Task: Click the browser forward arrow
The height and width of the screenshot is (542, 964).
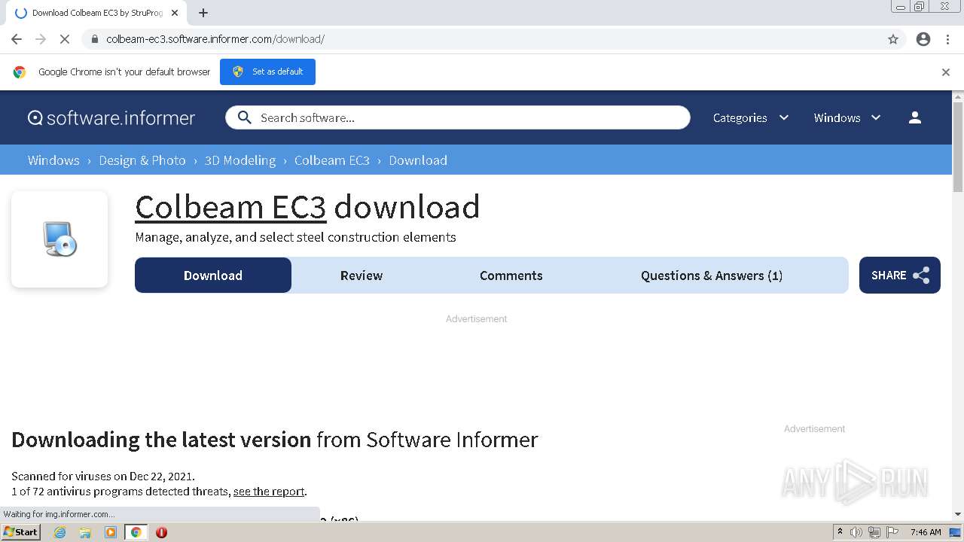Action: pos(41,39)
